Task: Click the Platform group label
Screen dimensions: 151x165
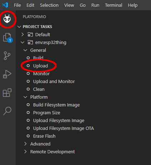Action: coord(39,97)
